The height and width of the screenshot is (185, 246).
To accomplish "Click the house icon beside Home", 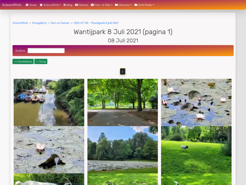I will pos(27,5).
